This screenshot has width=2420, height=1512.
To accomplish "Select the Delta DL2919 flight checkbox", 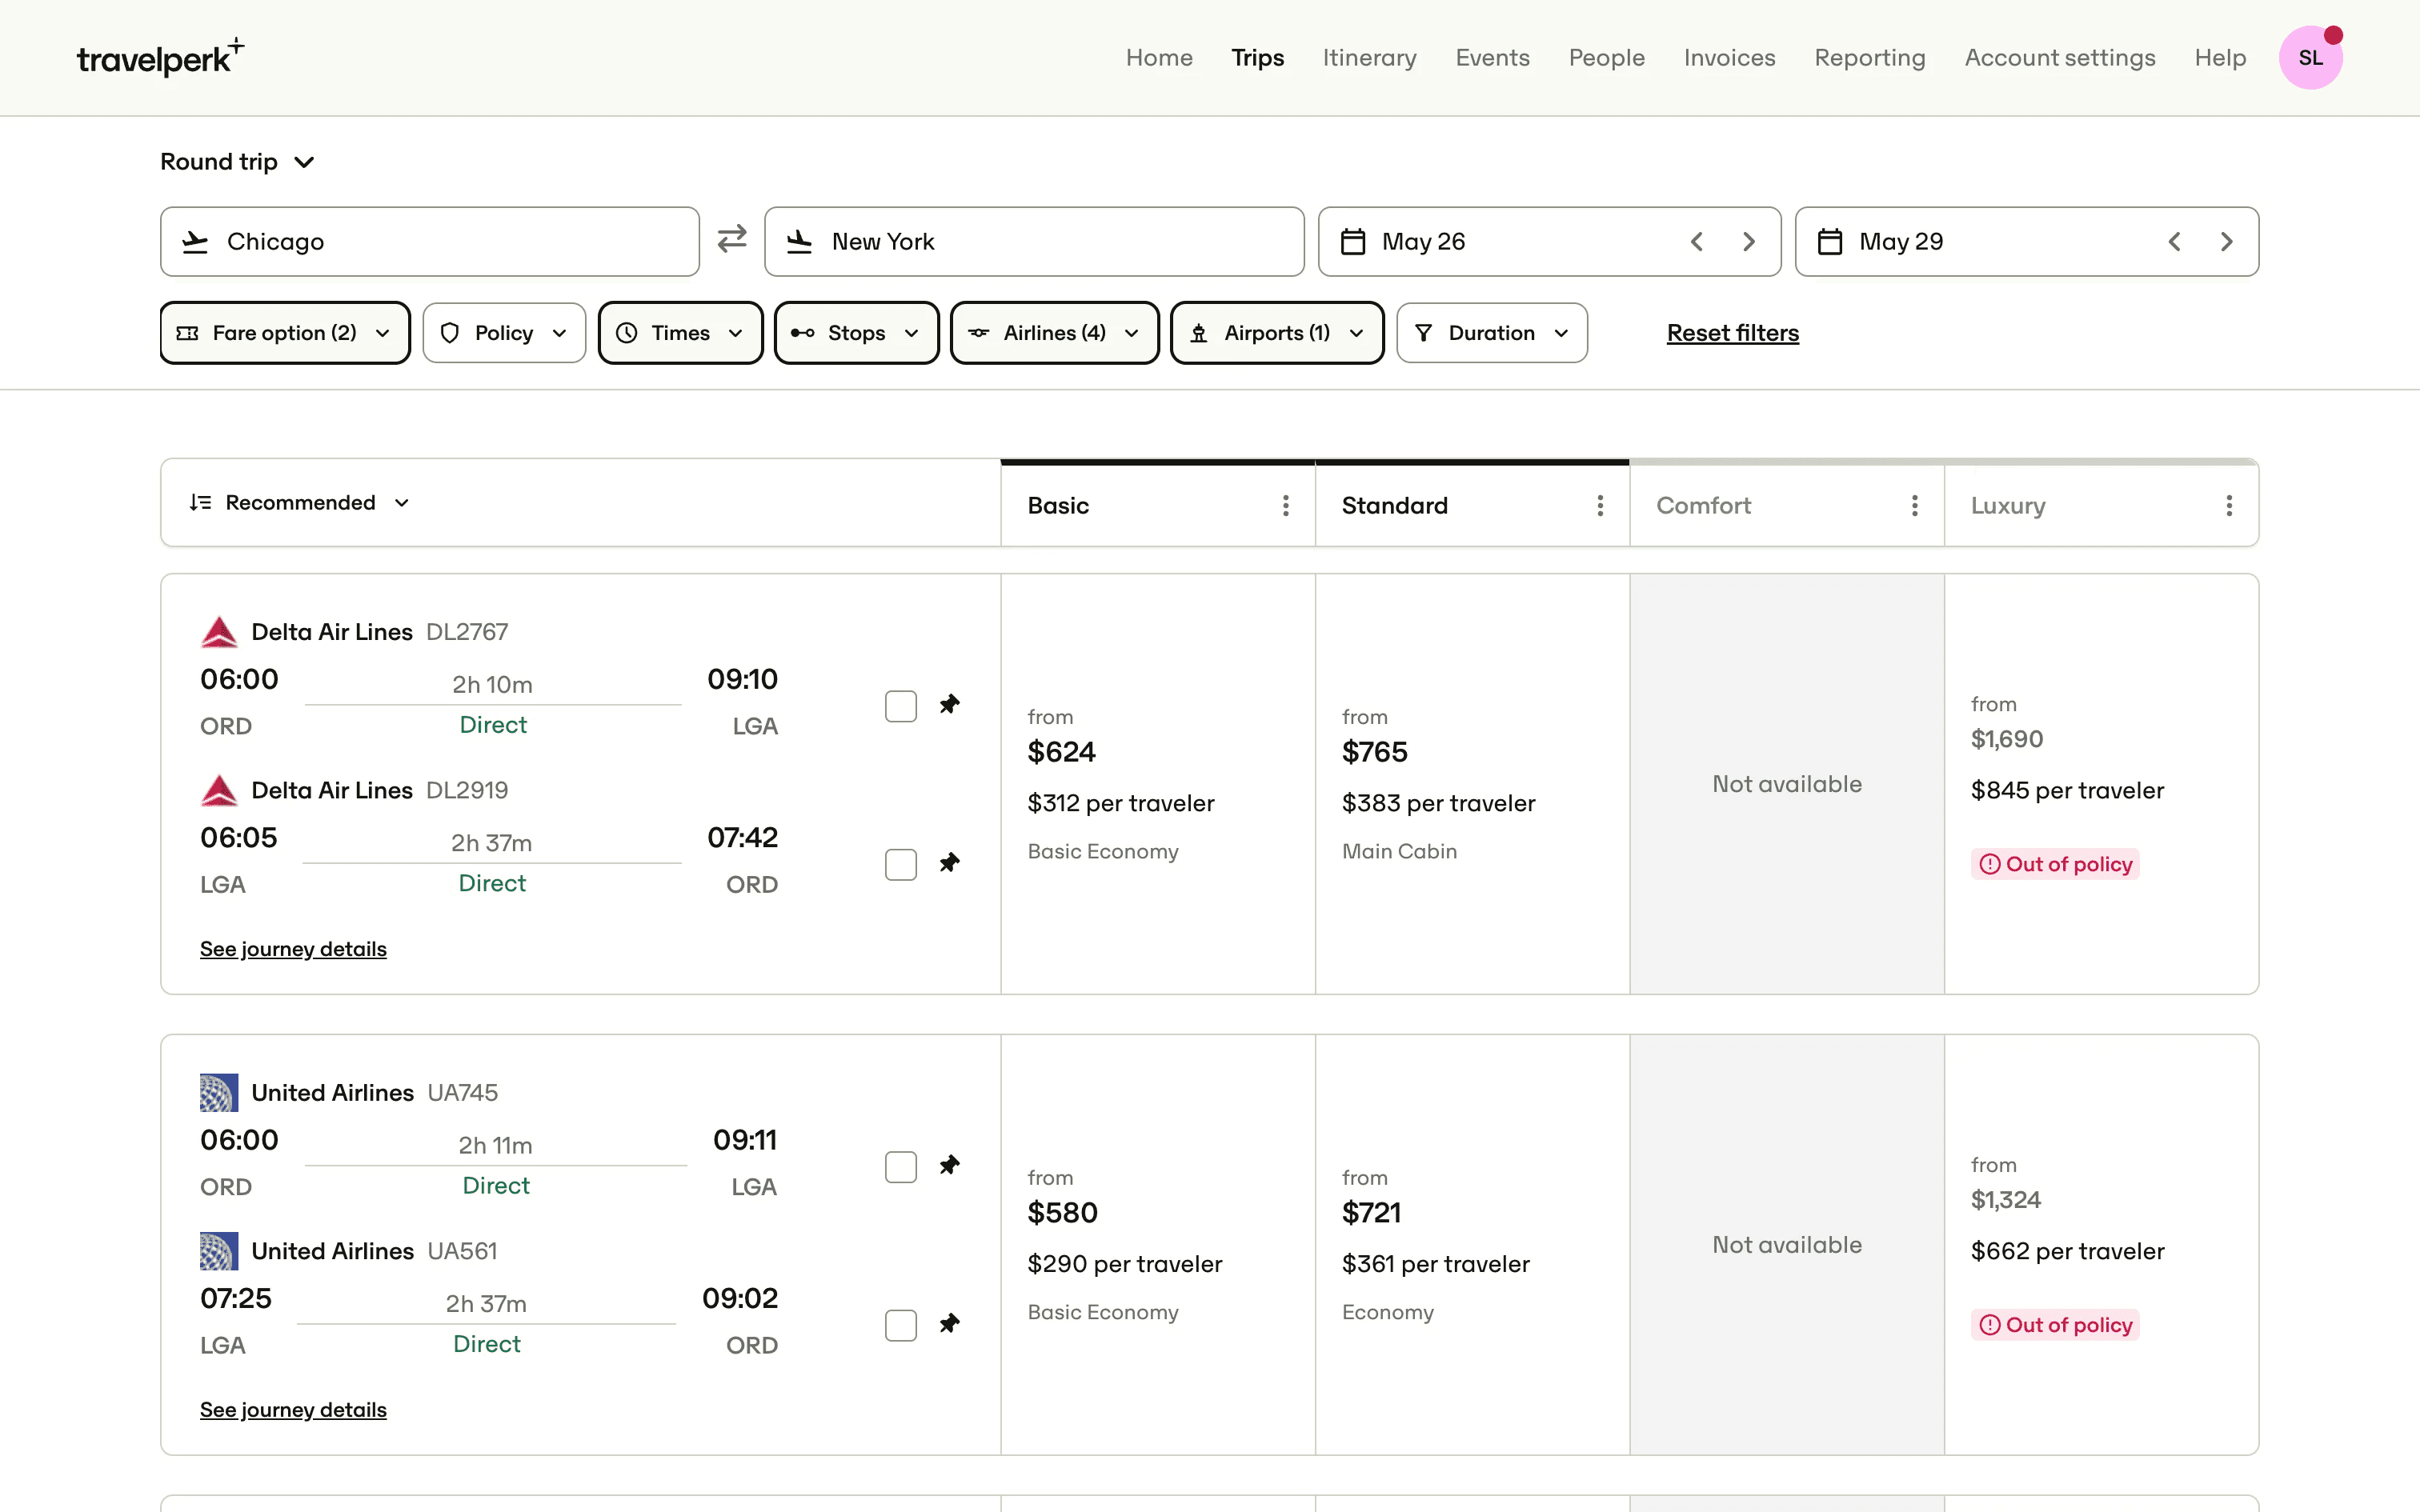I will (x=901, y=865).
